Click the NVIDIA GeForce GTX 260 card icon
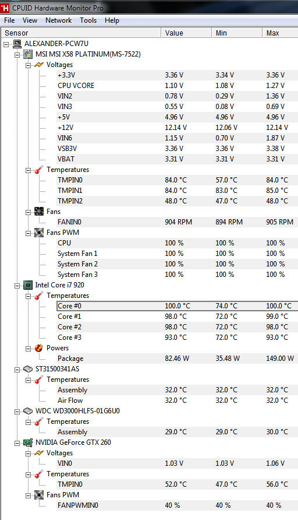This screenshot has height=520, width=298. [x=28, y=442]
